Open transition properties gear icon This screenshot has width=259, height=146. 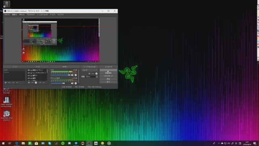[x=96, y=73]
